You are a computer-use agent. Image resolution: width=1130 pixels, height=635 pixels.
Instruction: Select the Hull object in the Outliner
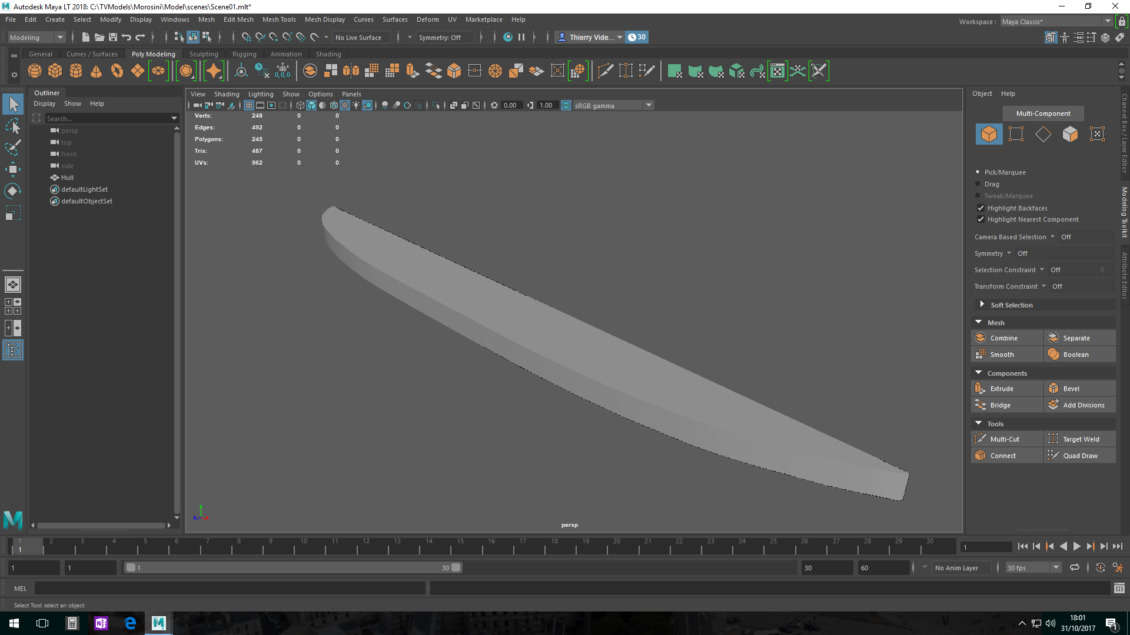(67, 178)
